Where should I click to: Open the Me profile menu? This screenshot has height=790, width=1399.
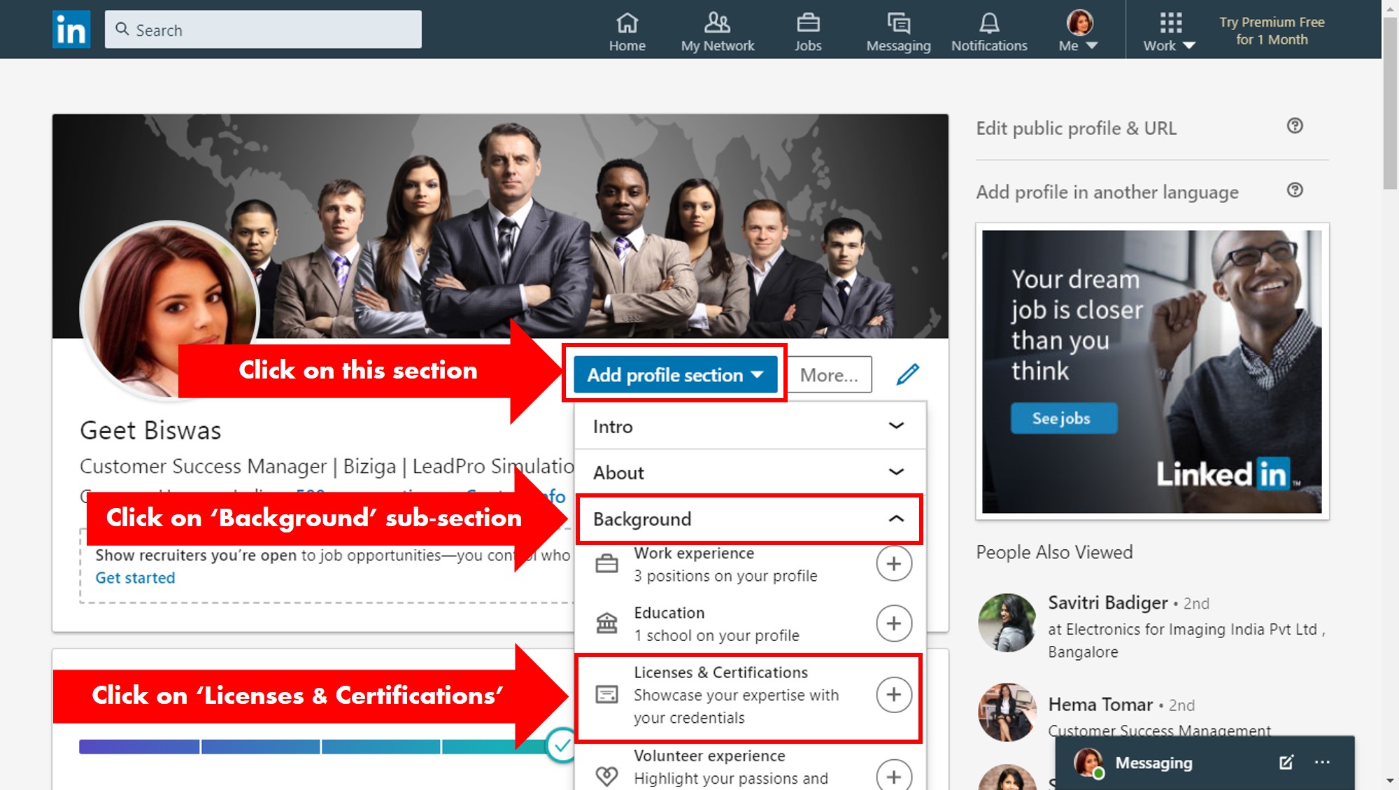[x=1079, y=32]
